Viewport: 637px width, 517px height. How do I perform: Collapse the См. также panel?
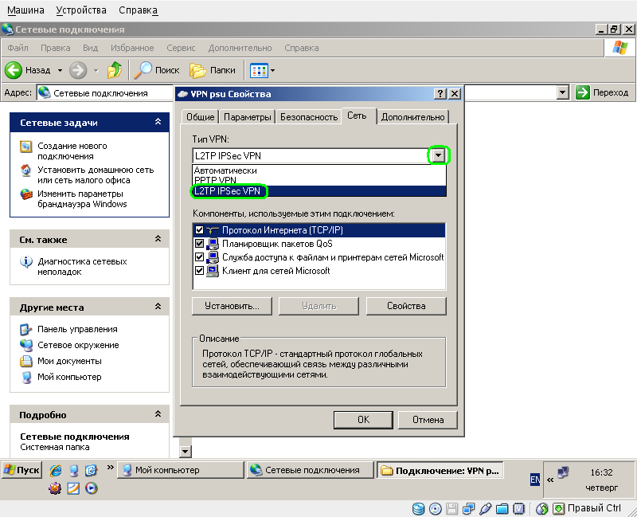158,239
